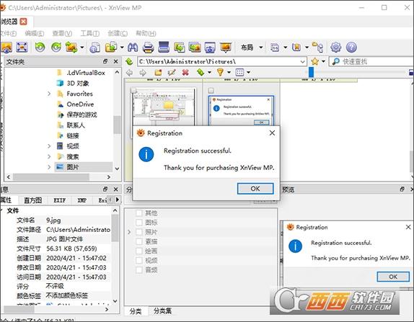Select the OneDrive folder
414x322 pixels.
(80, 104)
